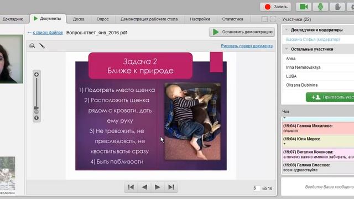The image size is (354, 199).
Task: Open the Докладчик tab
Action: [13, 19]
